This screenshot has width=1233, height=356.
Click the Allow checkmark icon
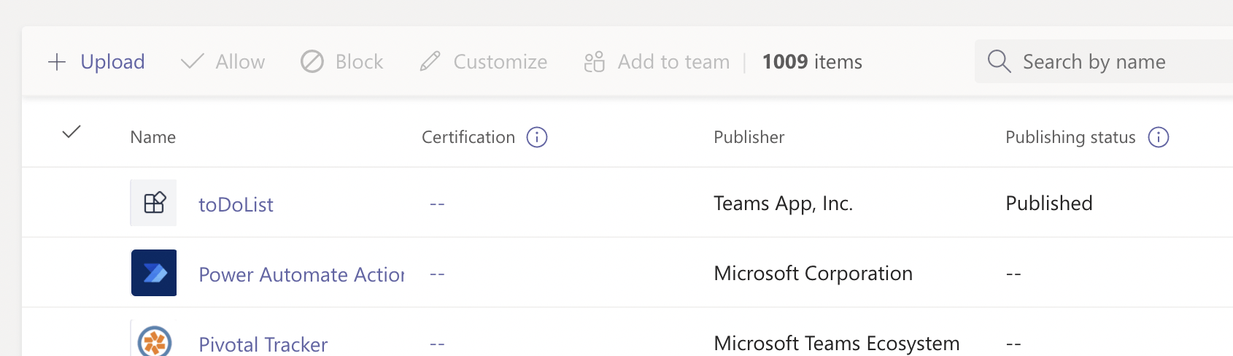click(x=192, y=62)
